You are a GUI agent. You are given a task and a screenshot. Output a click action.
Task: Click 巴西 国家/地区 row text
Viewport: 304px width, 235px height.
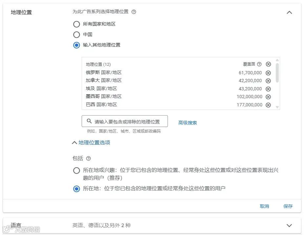101,105
